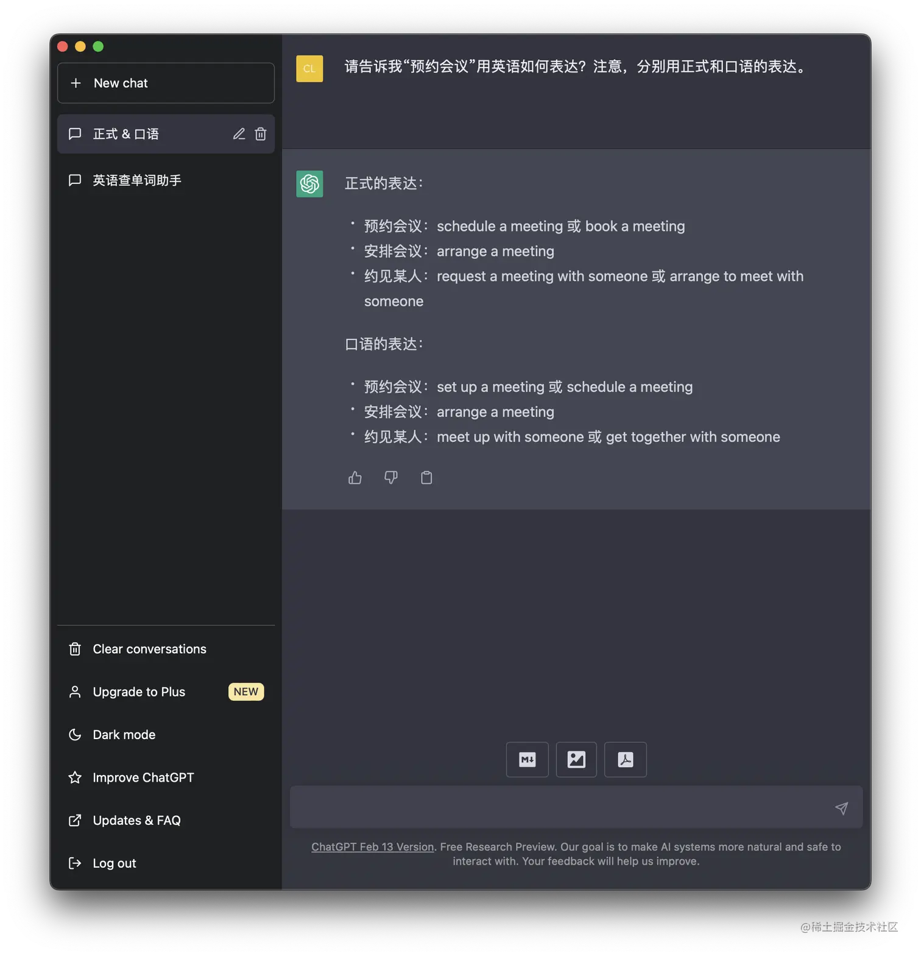Image resolution: width=921 pixels, height=956 pixels.
Task: Open Upgrade to Plus
Action: tap(166, 692)
